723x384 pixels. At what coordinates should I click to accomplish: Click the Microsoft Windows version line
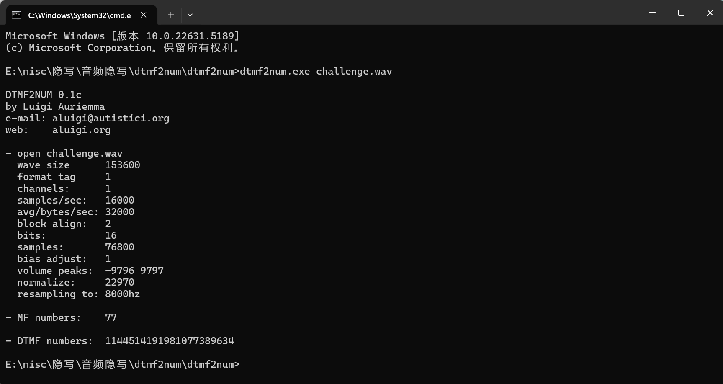point(122,36)
